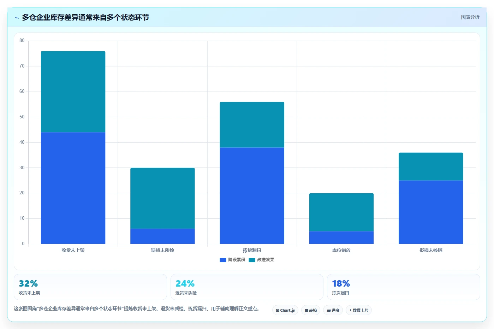Open the 24% 退货未质检 data card
Screen dimensions: 494x329
click(247, 287)
